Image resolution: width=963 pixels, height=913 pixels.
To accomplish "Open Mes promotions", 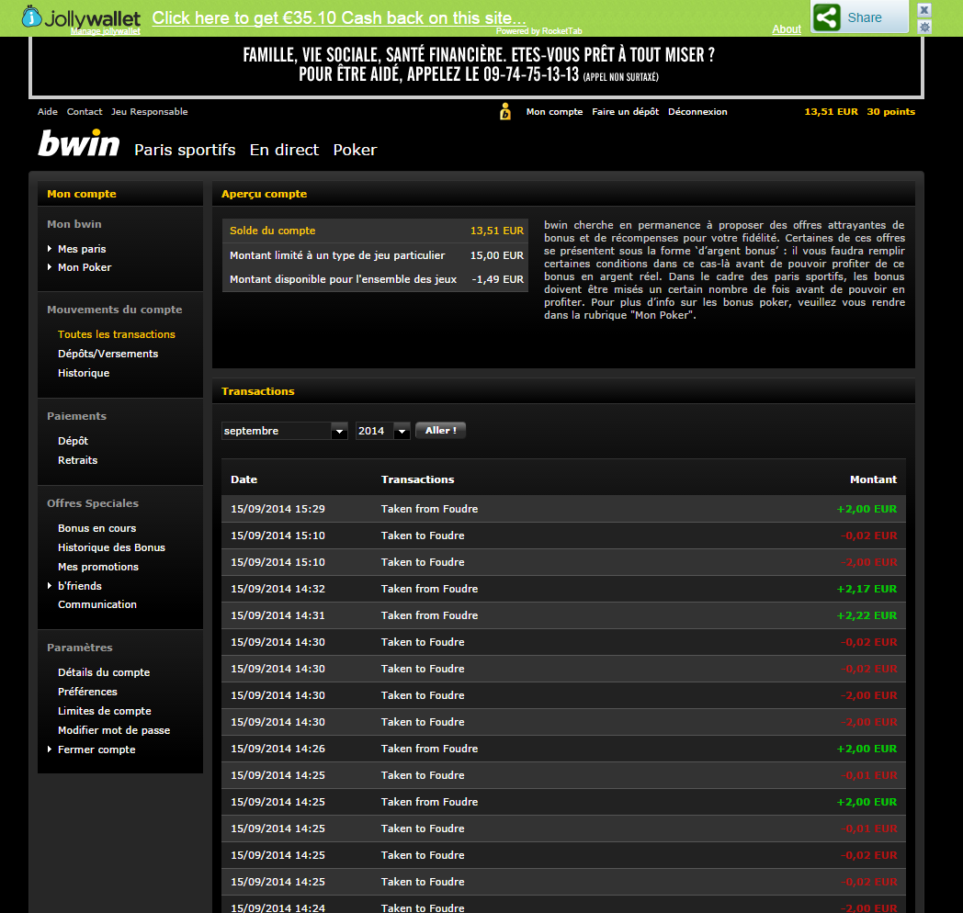I will 98,567.
